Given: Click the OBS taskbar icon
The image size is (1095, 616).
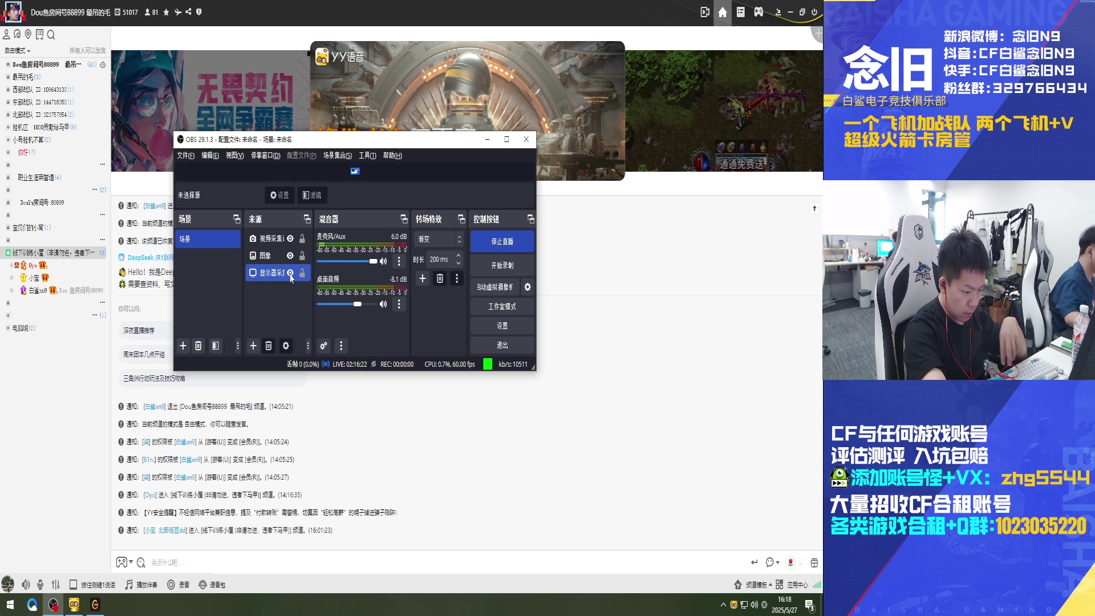Looking at the screenshot, I should pyautogui.click(x=53, y=605).
